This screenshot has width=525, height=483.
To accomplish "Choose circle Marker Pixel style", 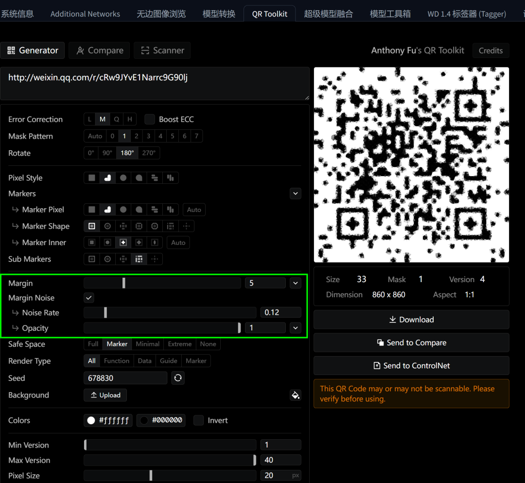I will 123,210.
